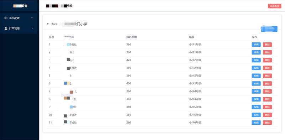Image resolution: width=285 pixels, height=140 pixels.
Task: Edit row 3 with fee 420
Action: pos(256,60)
